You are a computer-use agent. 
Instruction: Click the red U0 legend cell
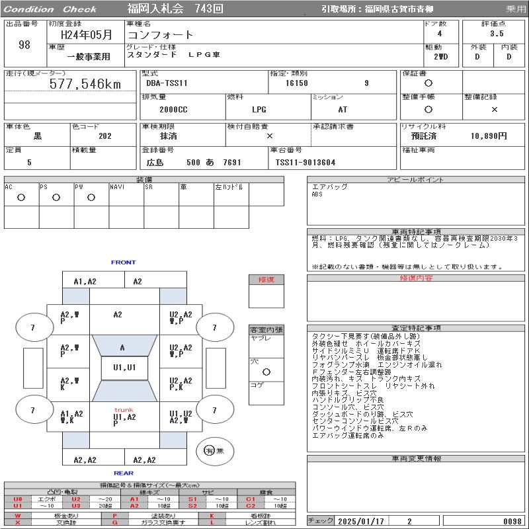[x=18, y=499]
